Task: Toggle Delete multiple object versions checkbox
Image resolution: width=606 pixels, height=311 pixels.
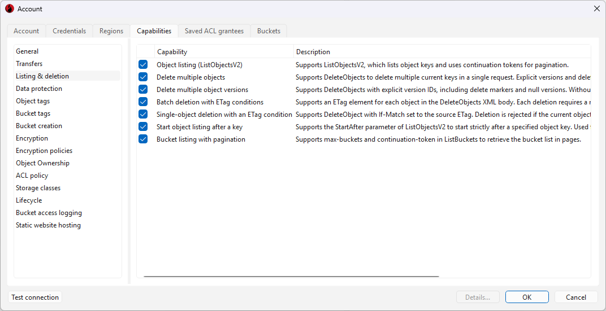Action: [143, 90]
